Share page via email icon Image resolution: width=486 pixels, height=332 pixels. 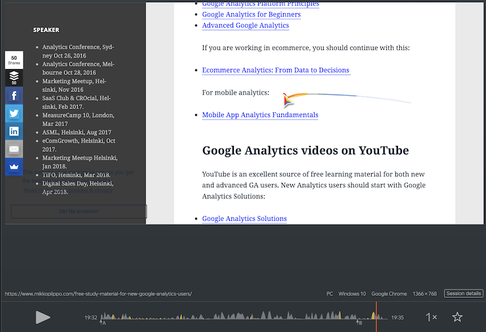tap(14, 149)
